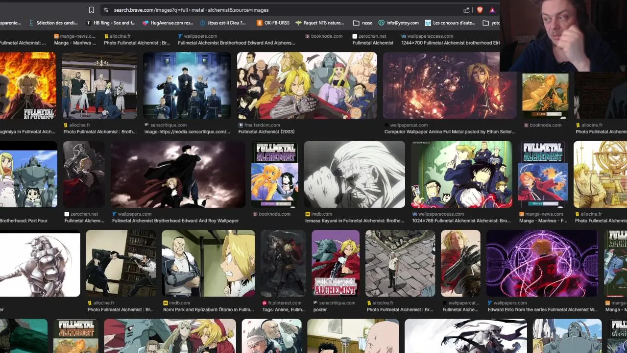This screenshot has height=353, width=627.
Task: Open the 'russe' bookmarks folder
Action: [x=362, y=23]
